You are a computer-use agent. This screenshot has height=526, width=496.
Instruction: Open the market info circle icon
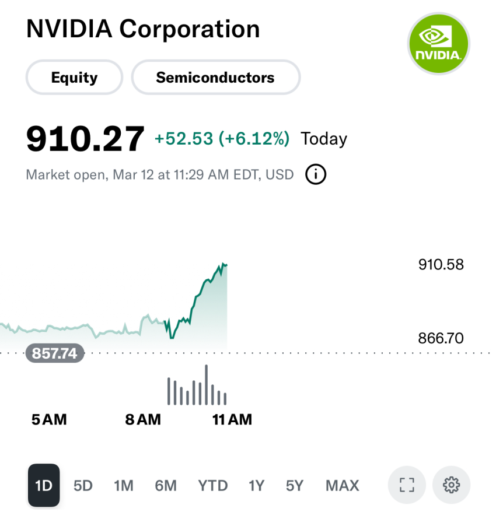(x=316, y=174)
